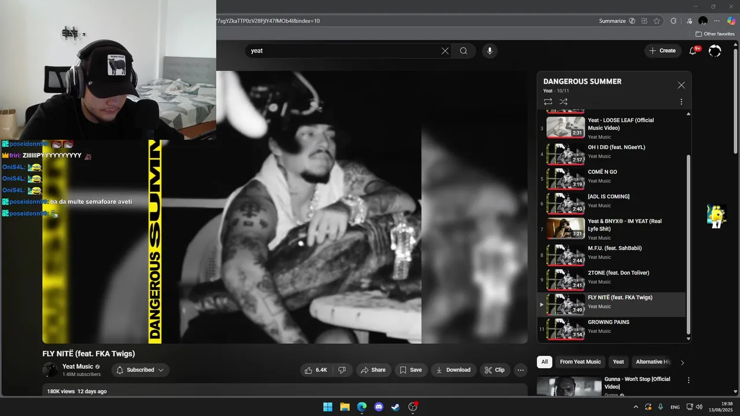Select M.F.U. (feat. SahBabii) track
The image size is (740, 416).
coord(613,254)
